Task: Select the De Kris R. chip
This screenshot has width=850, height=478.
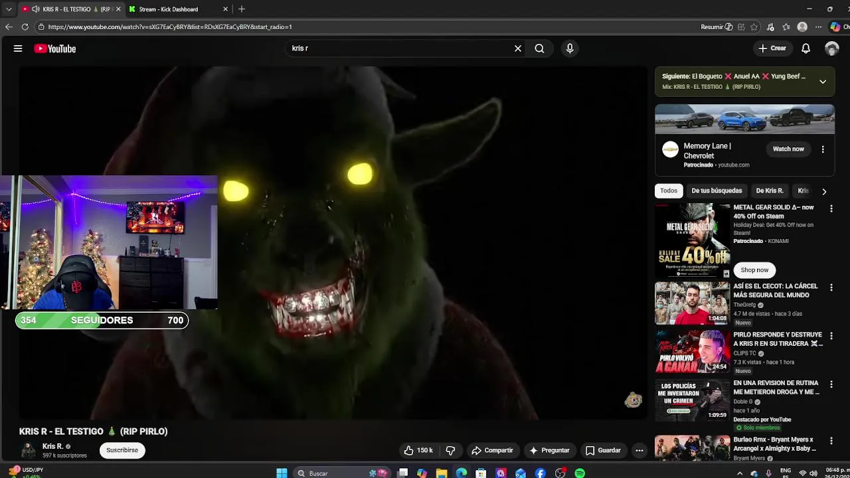Action: pos(770,191)
